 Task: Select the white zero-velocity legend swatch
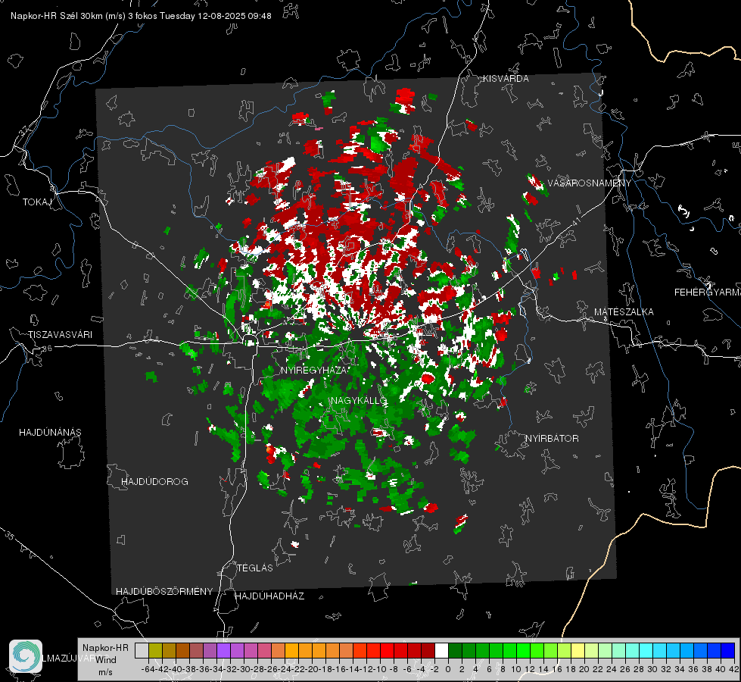[x=441, y=651]
